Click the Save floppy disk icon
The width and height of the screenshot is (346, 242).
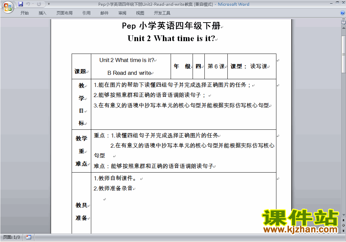click(x=21, y=4)
